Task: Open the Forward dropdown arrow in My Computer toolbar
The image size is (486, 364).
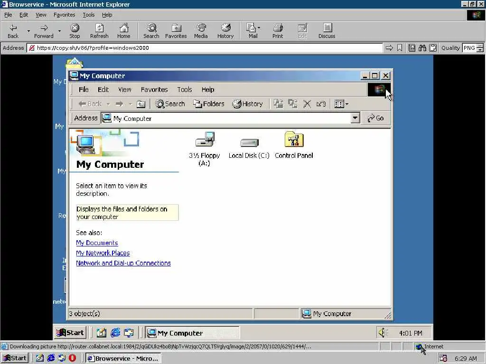Action: click(x=131, y=104)
